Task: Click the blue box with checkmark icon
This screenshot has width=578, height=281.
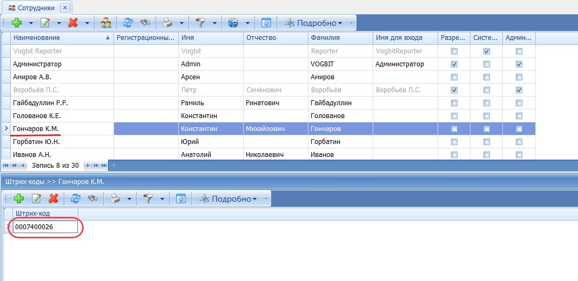Action: (x=233, y=23)
